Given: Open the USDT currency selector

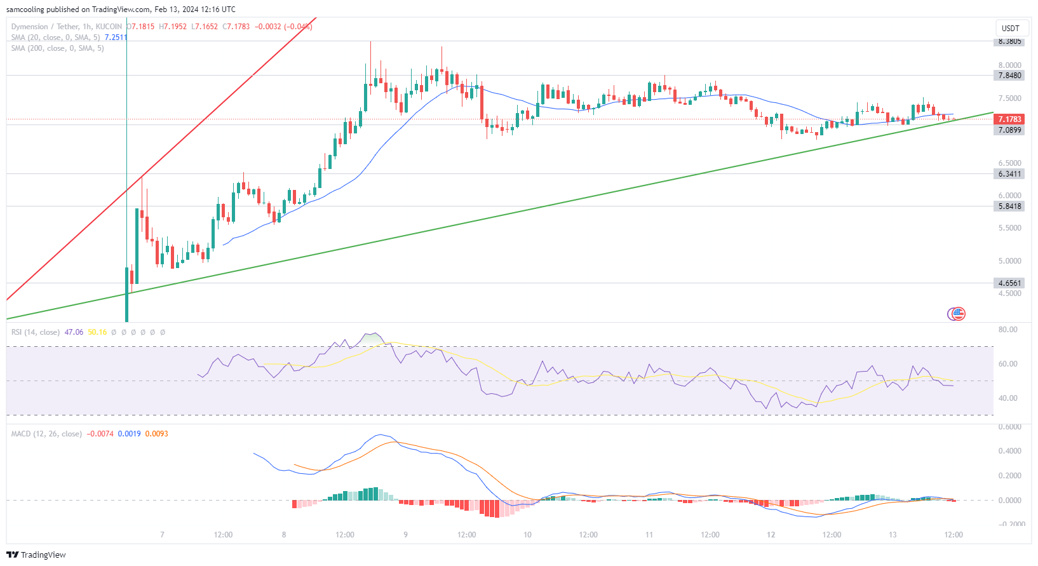Looking at the screenshot, I should (x=1010, y=28).
